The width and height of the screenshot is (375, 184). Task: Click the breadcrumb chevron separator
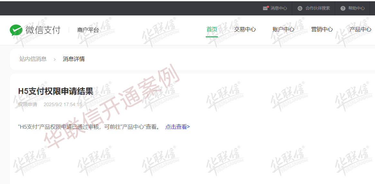click(55, 59)
